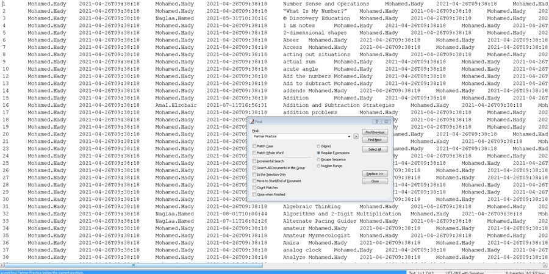Click line number 20 in gutter
Viewport: 549px width, 274px height.
click(5, 134)
